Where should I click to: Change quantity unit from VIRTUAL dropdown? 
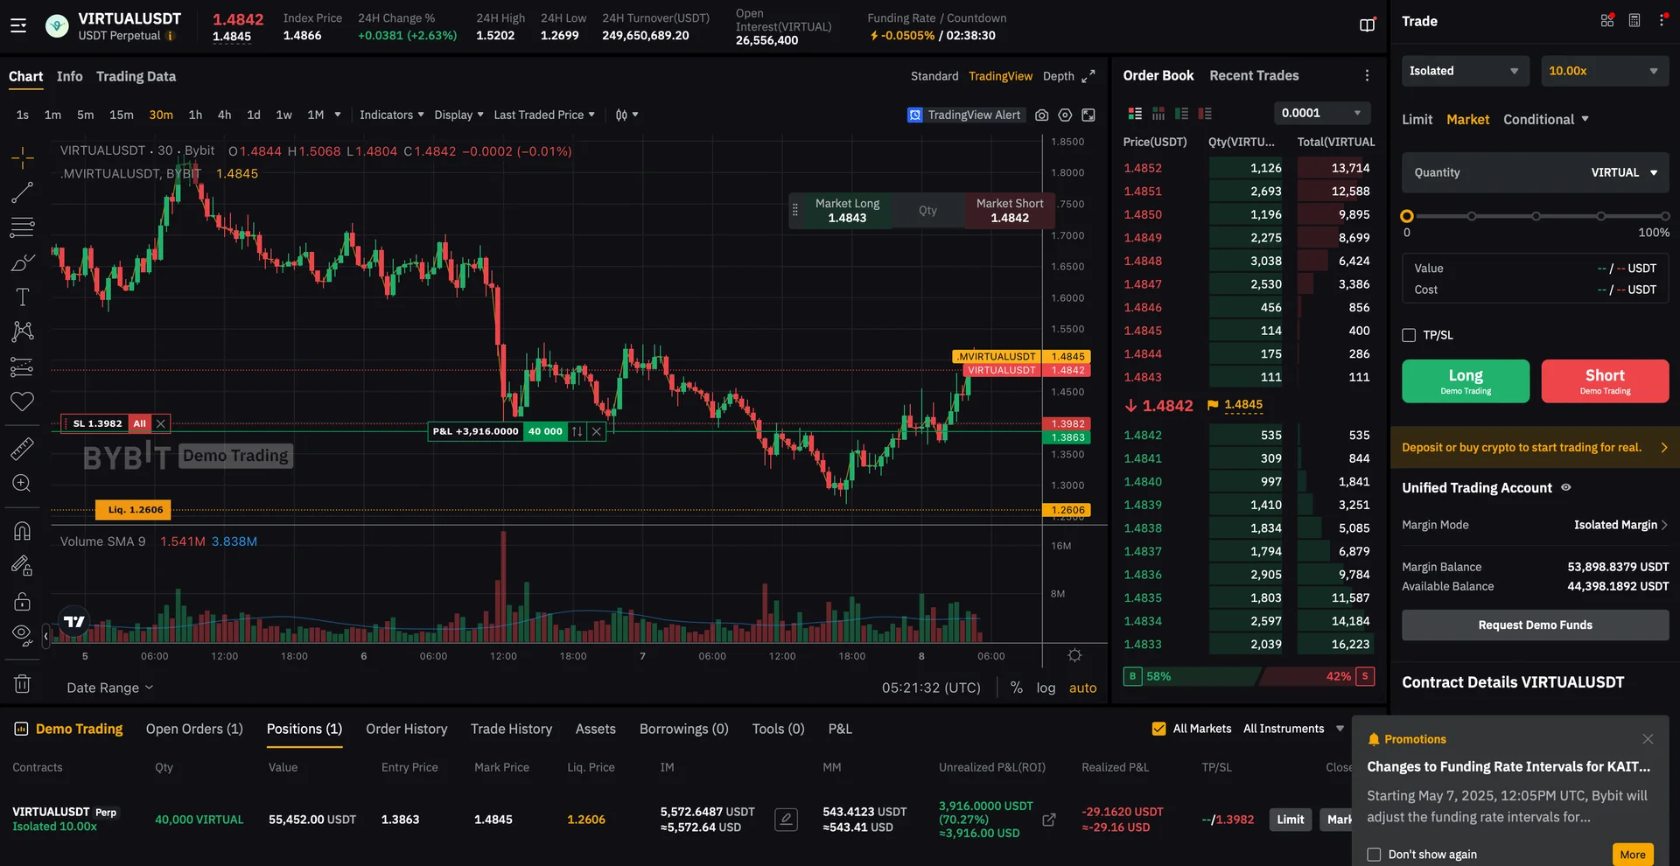1624,172
